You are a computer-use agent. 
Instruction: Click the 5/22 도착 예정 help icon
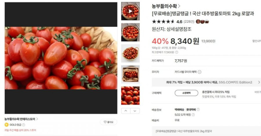(193, 115)
